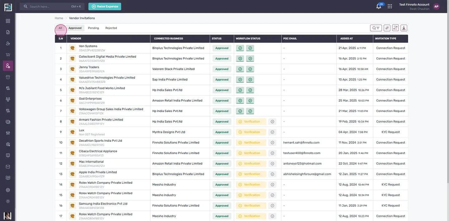The height and width of the screenshot is (221, 449).
Task: Click the email antoneyo123@hotmail.com
Action: click(302, 164)
